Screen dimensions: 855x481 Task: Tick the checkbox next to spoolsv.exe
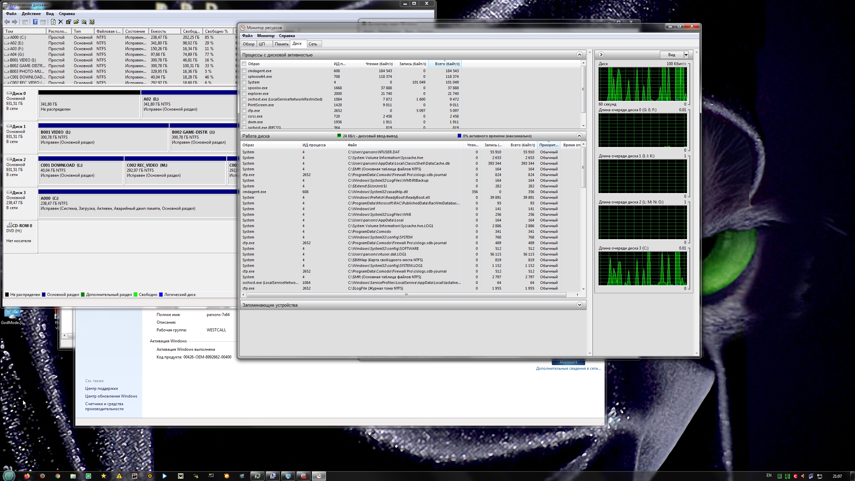click(244, 88)
